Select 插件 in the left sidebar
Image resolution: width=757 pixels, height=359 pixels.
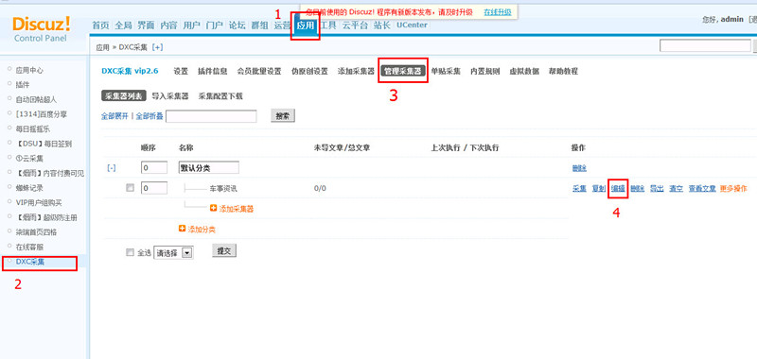pos(23,84)
